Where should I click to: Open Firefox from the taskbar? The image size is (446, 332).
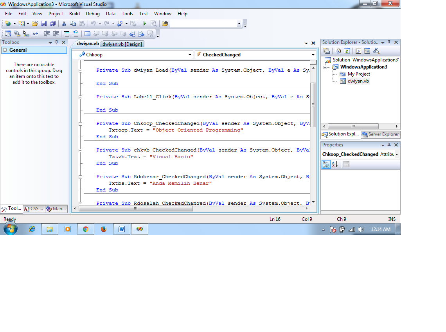(x=104, y=229)
